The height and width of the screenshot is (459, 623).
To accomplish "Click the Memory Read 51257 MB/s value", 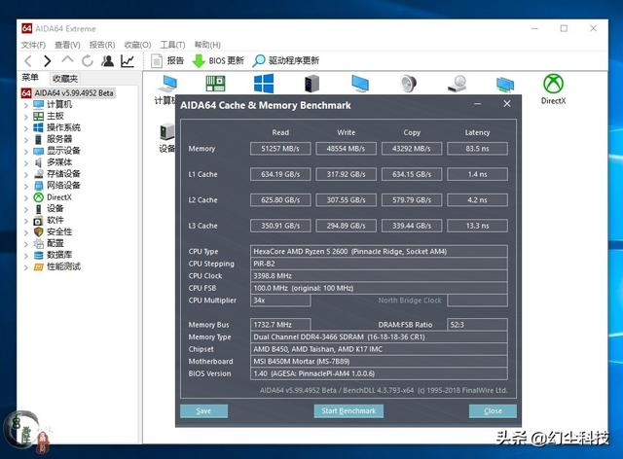I will point(280,149).
